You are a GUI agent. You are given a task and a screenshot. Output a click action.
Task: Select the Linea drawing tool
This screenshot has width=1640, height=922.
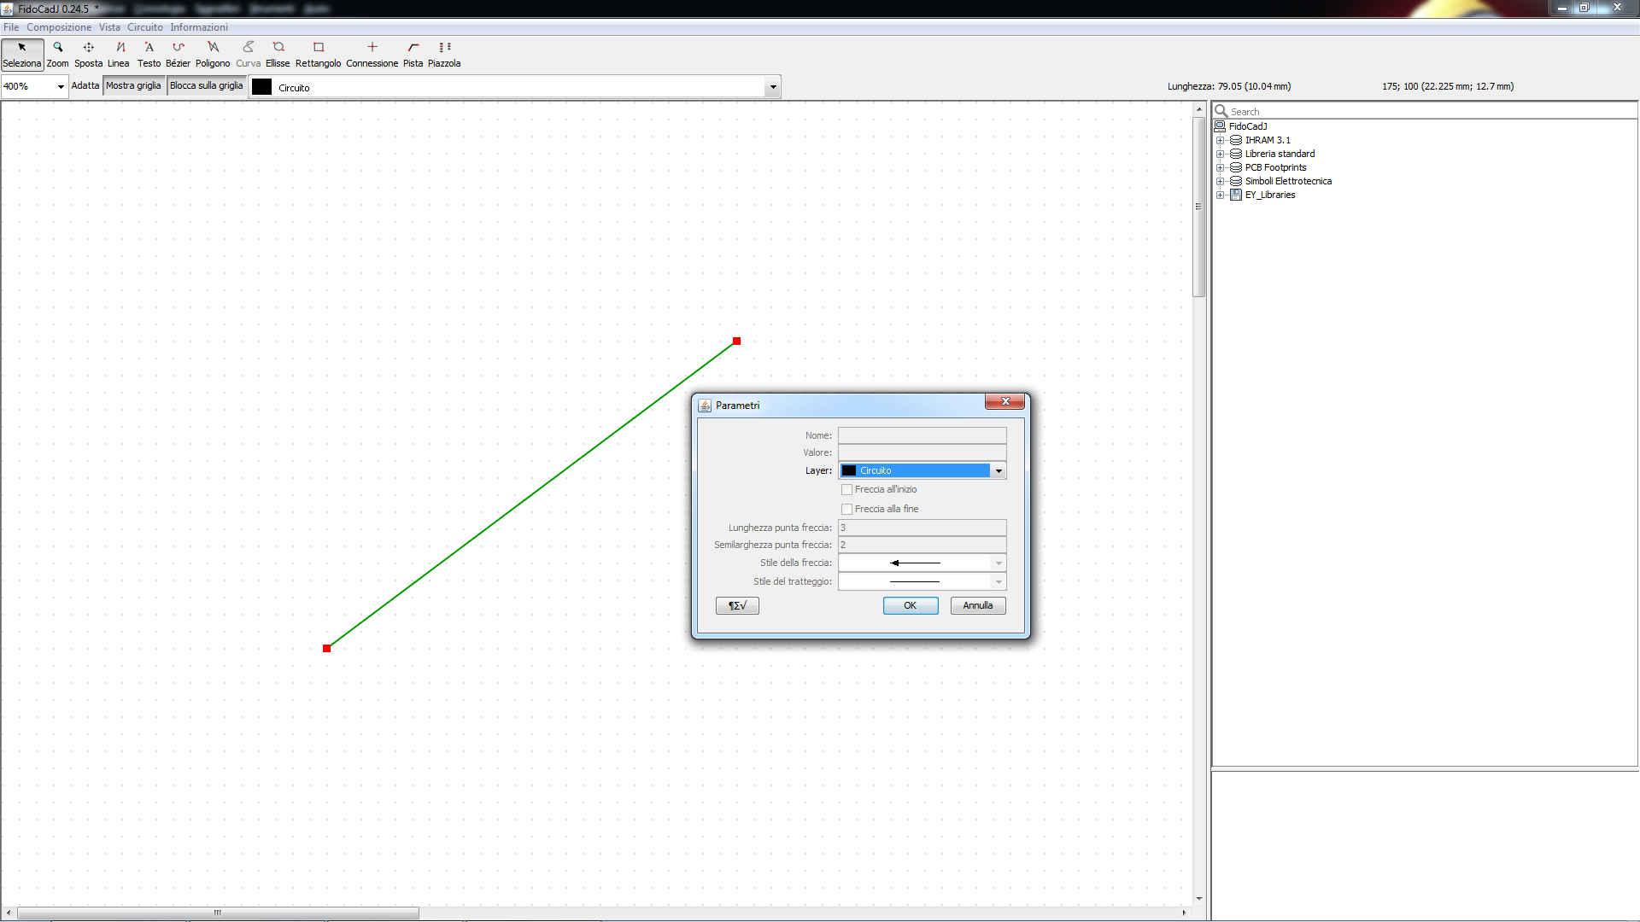(x=119, y=54)
